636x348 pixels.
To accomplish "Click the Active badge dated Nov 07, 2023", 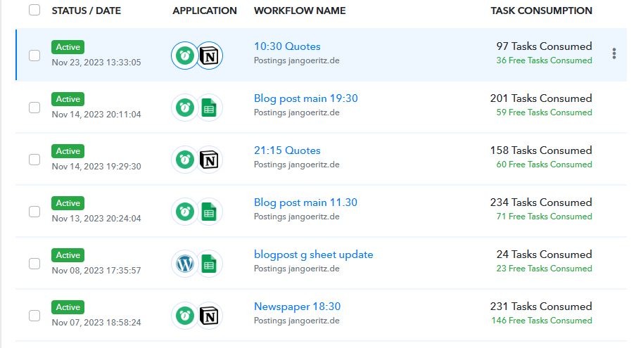I will [x=68, y=307].
